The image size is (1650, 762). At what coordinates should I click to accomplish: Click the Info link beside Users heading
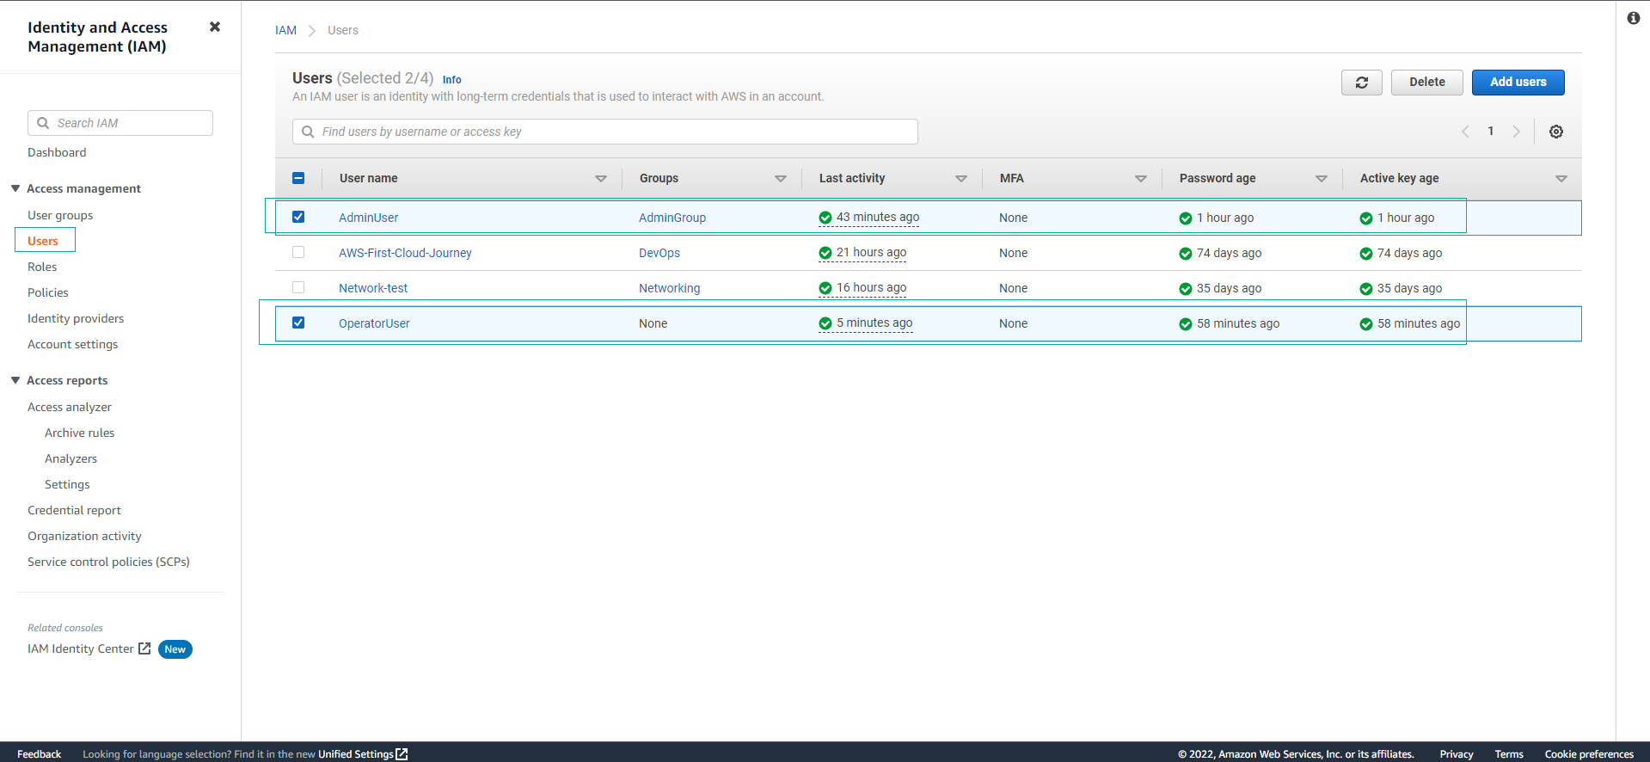point(452,80)
